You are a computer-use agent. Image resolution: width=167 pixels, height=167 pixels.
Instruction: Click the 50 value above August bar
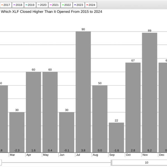coord(100,83)
